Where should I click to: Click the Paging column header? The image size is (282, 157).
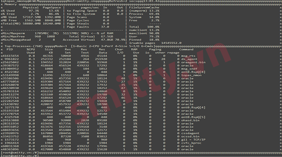(155, 49)
